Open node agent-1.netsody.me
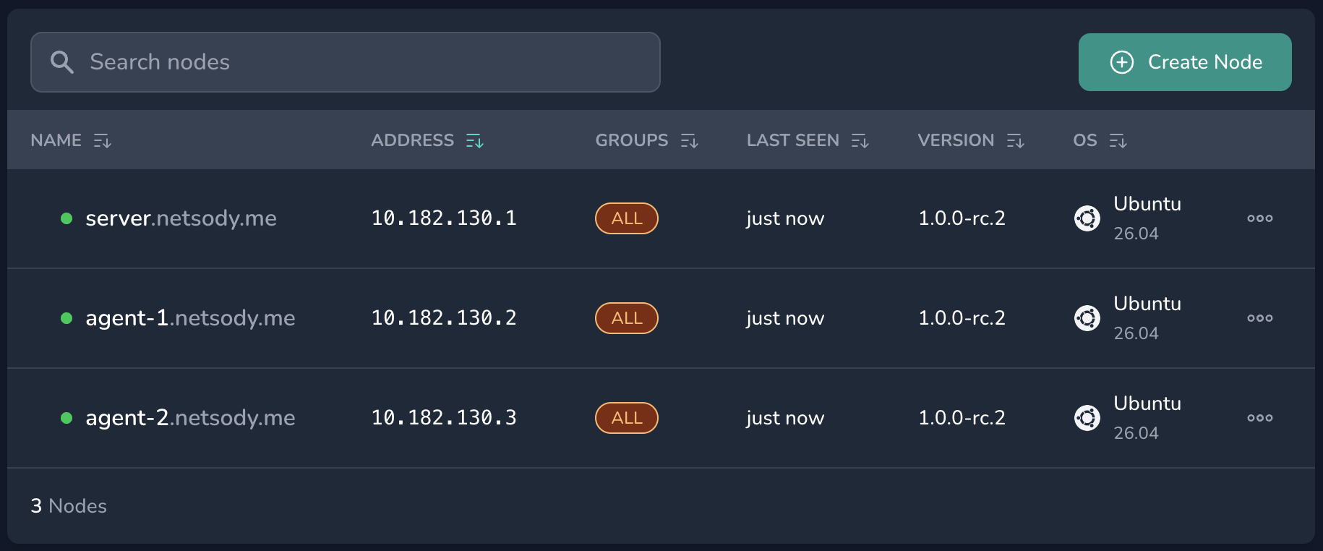 click(190, 318)
